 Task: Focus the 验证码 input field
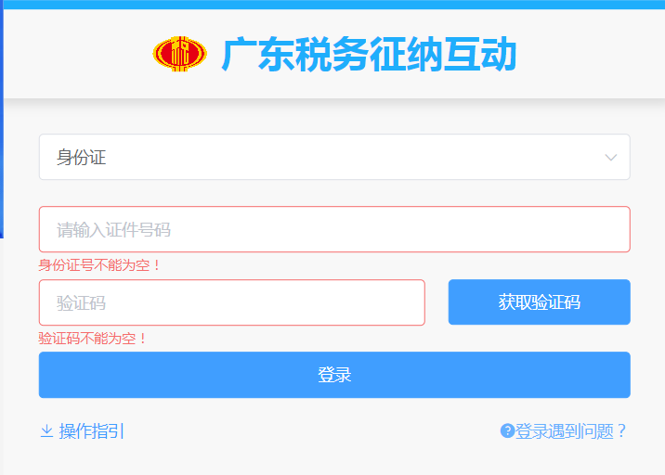click(x=231, y=302)
